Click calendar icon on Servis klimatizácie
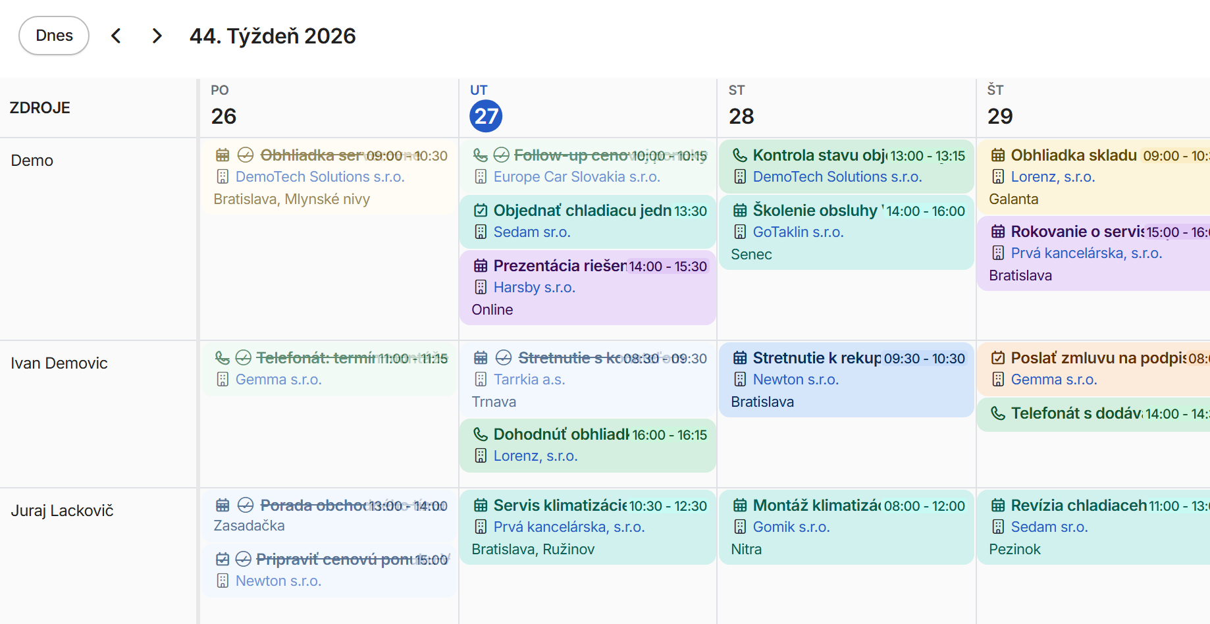Viewport: 1210px width, 624px height. [x=481, y=506]
